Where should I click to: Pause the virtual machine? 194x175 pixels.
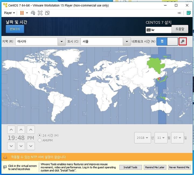tap(22, 13)
